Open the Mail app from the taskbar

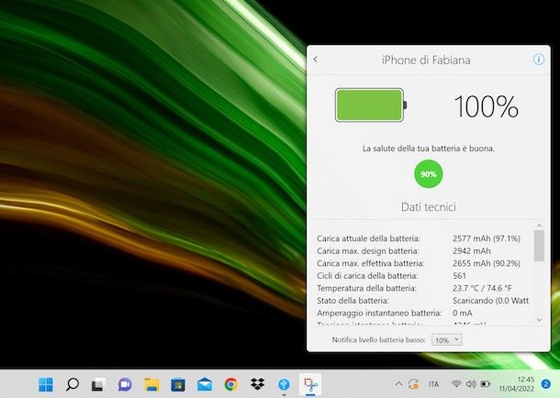tap(205, 385)
